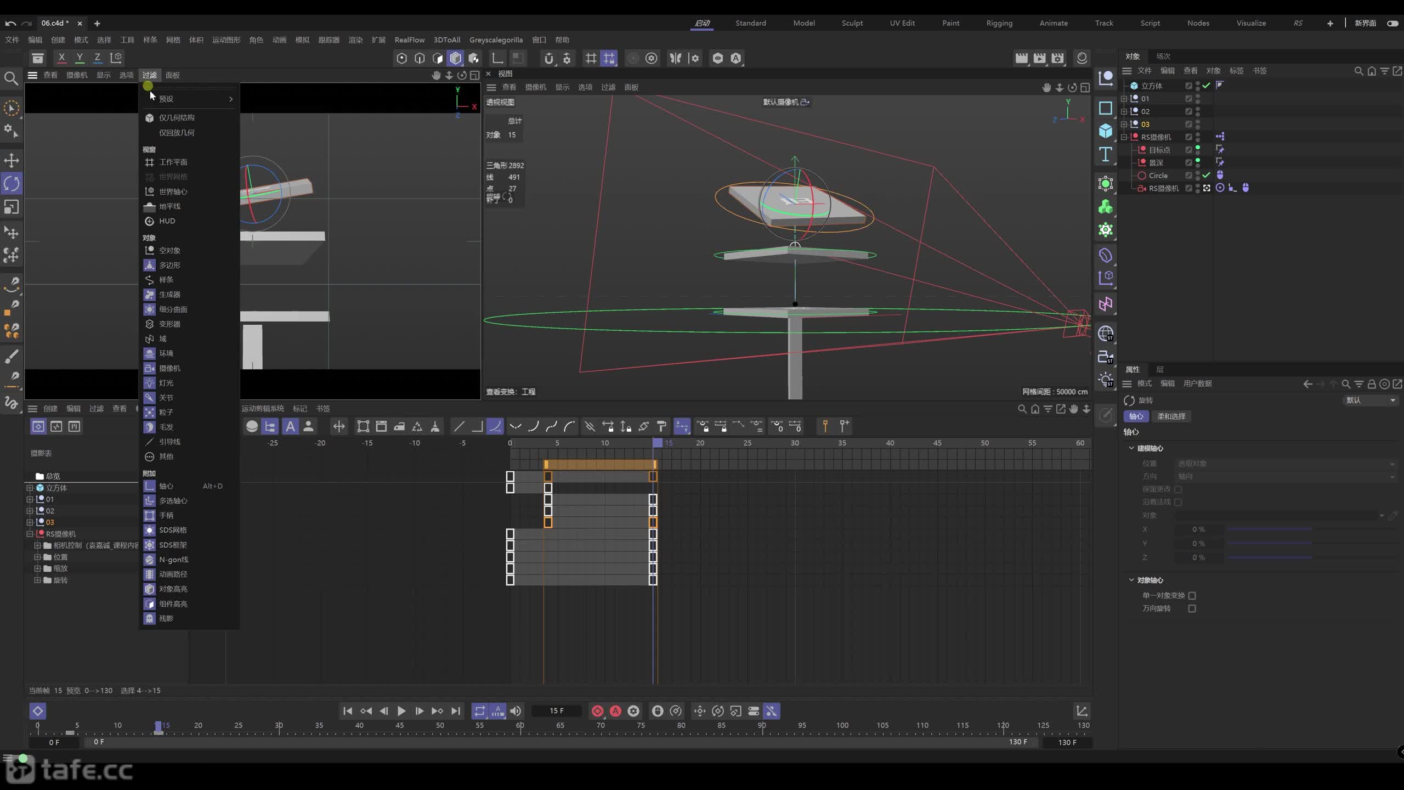The height and width of the screenshot is (790, 1404).
Task: Toggle sound playback speaker icon
Action: click(x=516, y=711)
